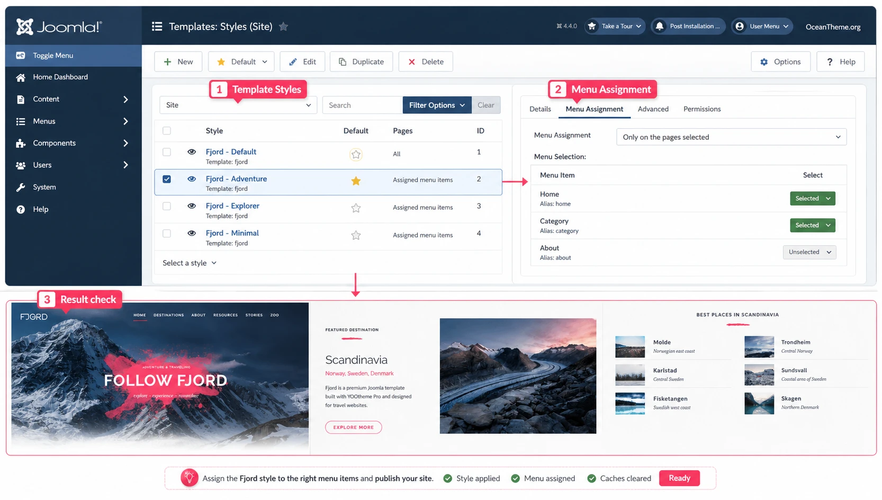Screen dimensions: 882x500
Task: Check the Fjord - Explorer row checkbox
Action: [167, 206]
